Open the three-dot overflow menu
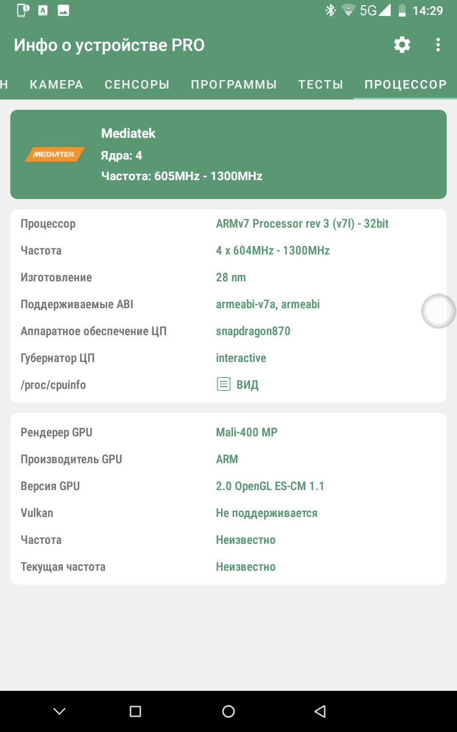This screenshot has width=457, height=732. click(438, 45)
